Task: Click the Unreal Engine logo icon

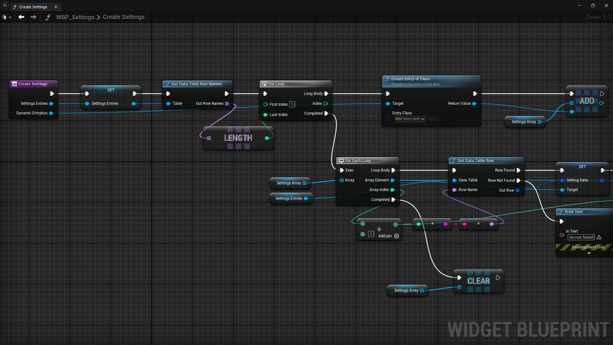Action: point(5,5)
